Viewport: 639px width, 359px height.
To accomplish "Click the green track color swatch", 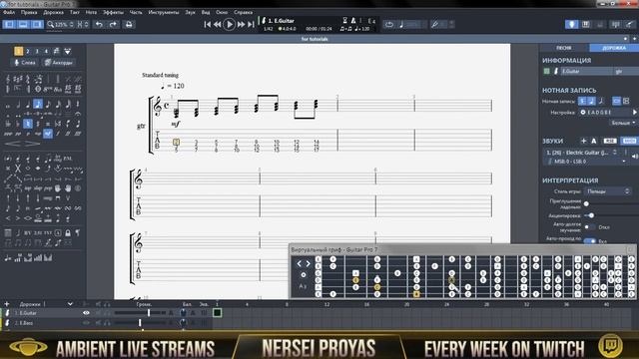I will tap(546, 71).
